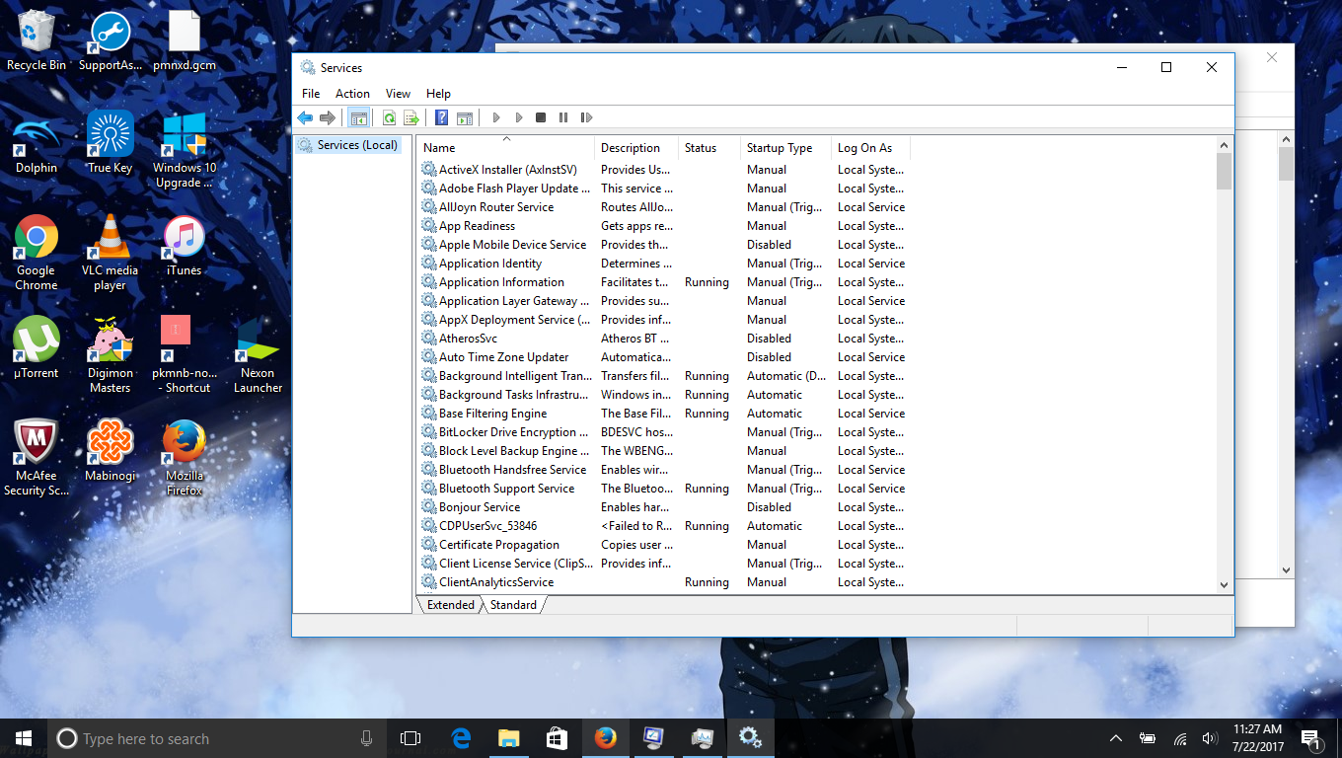This screenshot has height=758, width=1342.
Task: Toggle the Show/Hide Console Tree icon
Action: [x=358, y=117]
